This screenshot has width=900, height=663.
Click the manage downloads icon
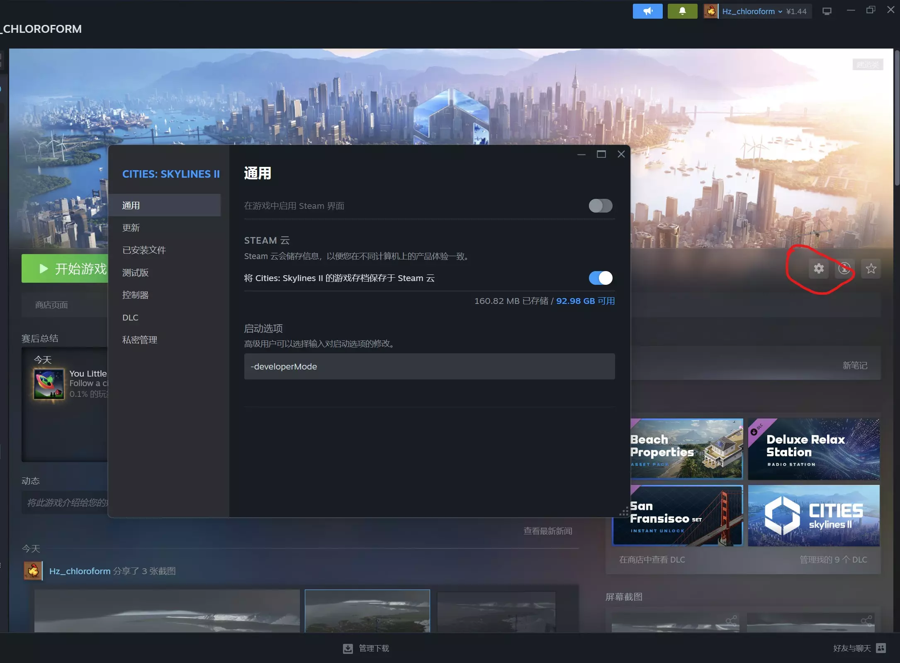(348, 648)
